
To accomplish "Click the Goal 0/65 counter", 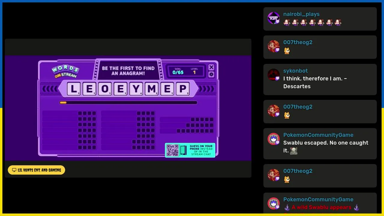I will coord(178,71).
